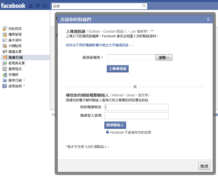Image resolution: width=218 pixels, height=176 pixels.
Task: Click the 大頭貼照 picture icon
Action: tap(5, 46)
